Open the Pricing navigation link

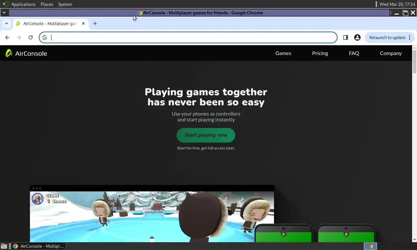click(320, 53)
